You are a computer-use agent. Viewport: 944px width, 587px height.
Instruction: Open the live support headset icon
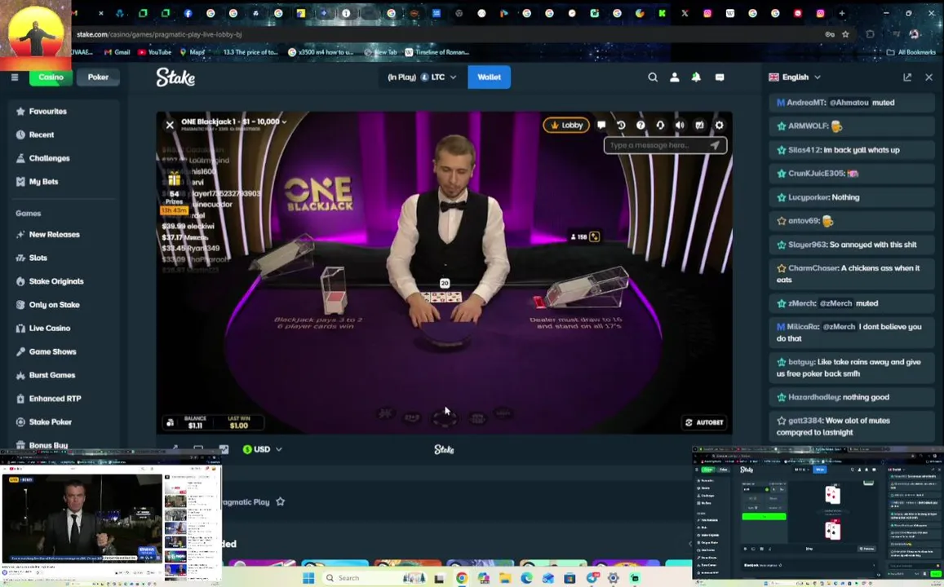pyautogui.click(x=660, y=125)
